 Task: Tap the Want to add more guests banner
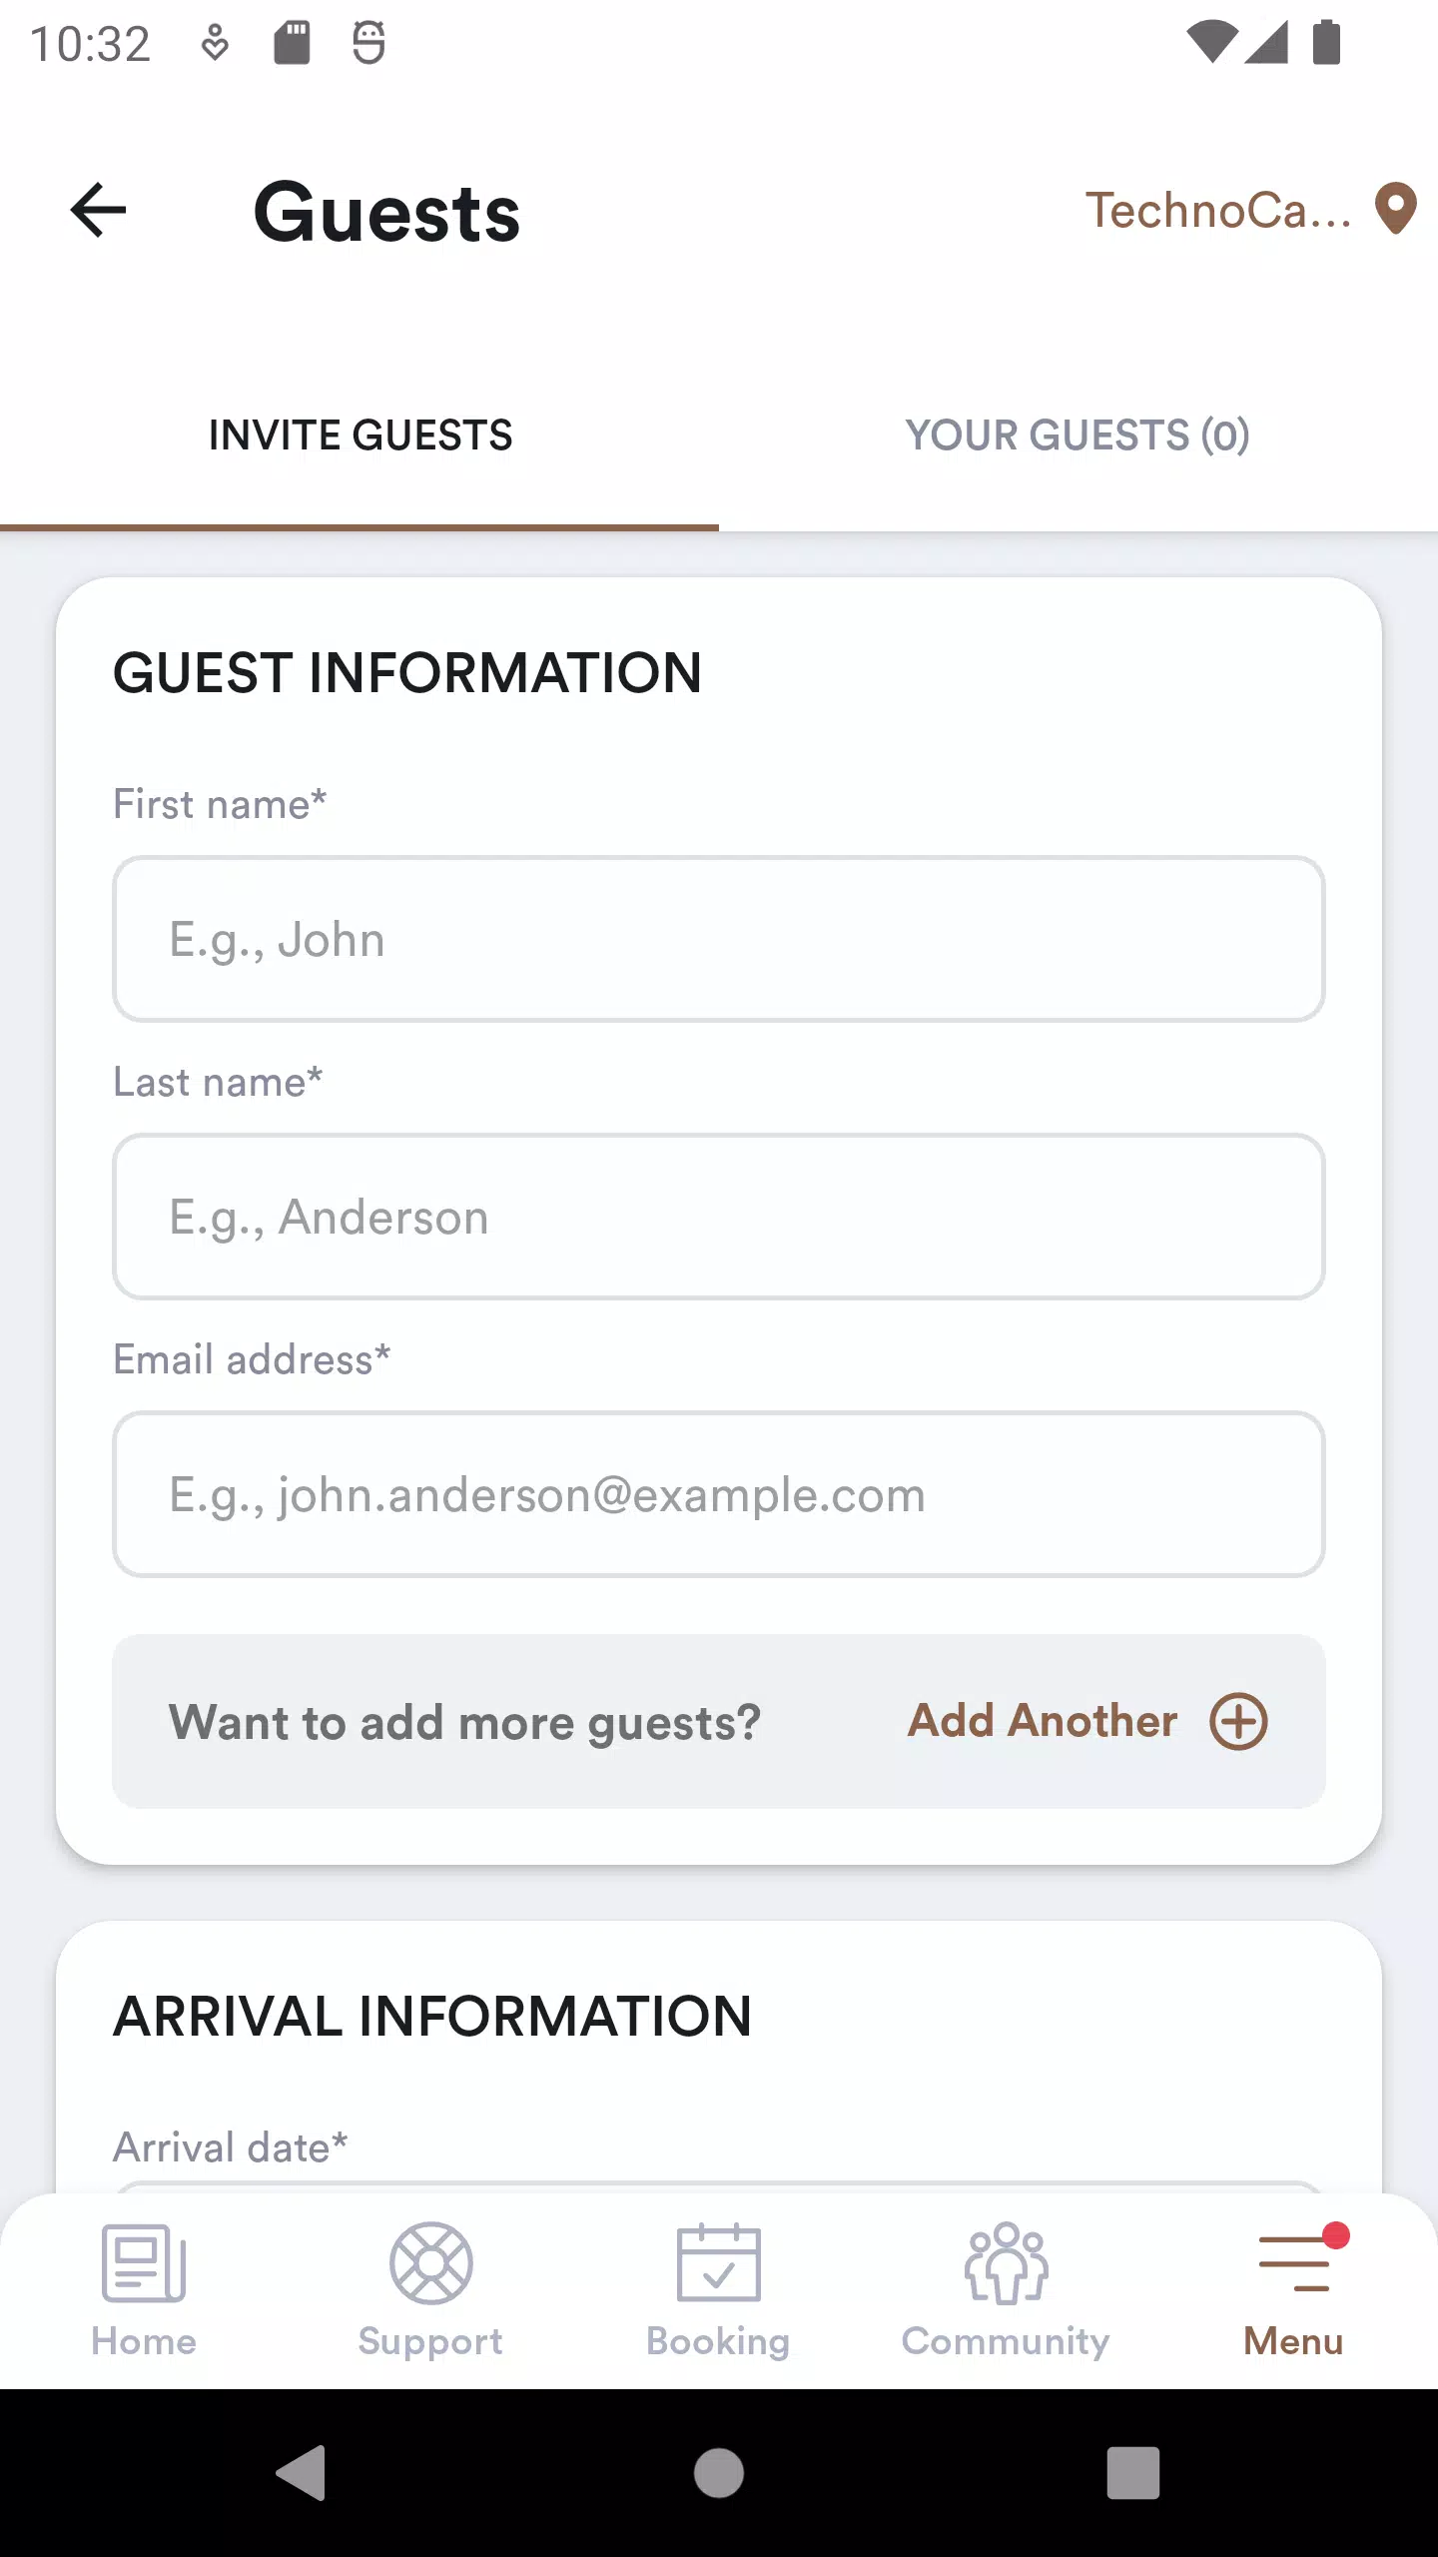point(719,1721)
